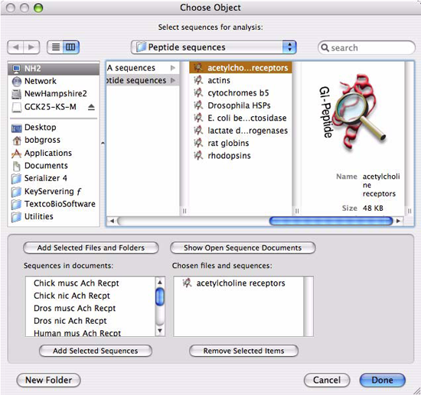Open the Peptide sequences folder popup
This screenshot has width=421, height=395.
click(214, 47)
